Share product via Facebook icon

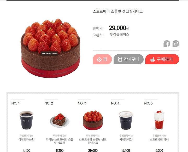tap(167, 43)
